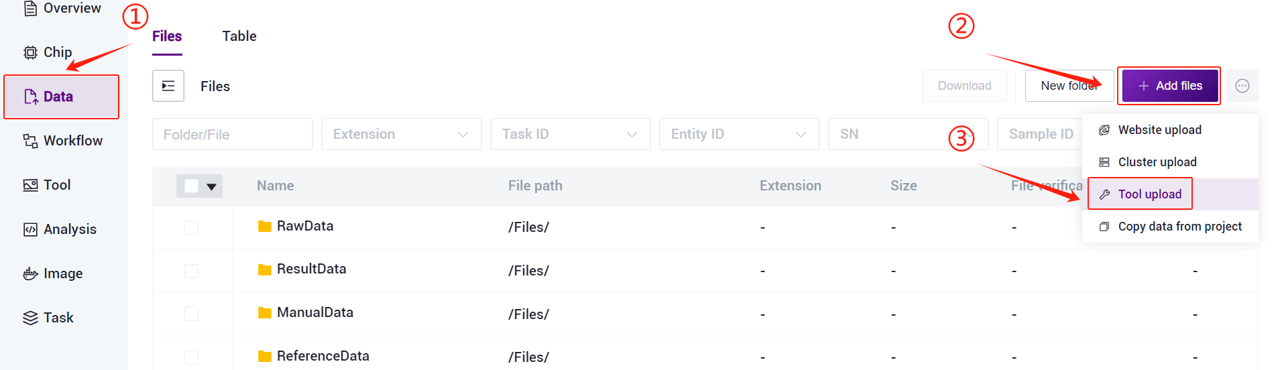The image size is (1282, 370).
Task: Click the Add files button
Action: tap(1170, 86)
